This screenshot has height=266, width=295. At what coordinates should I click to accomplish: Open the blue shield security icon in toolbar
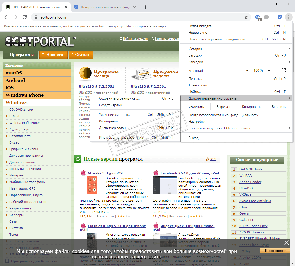[x=280, y=17]
